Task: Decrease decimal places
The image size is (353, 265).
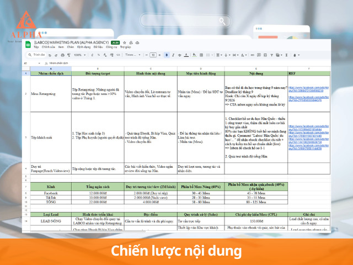Action: (x=105, y=55)
